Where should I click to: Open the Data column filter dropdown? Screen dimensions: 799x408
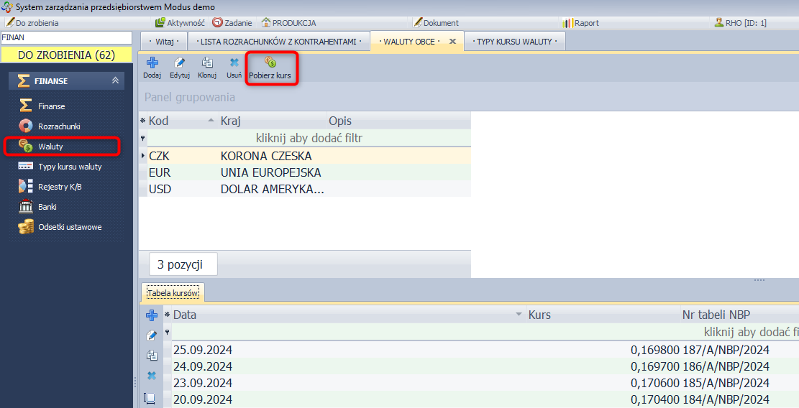pos(519,315)
